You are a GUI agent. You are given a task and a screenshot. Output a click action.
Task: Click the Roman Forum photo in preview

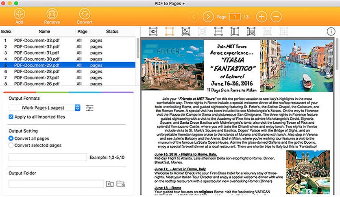(172, 65)
